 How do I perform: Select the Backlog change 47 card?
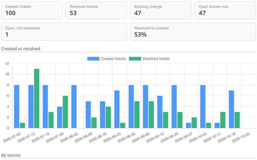click(x=161, y=10)
